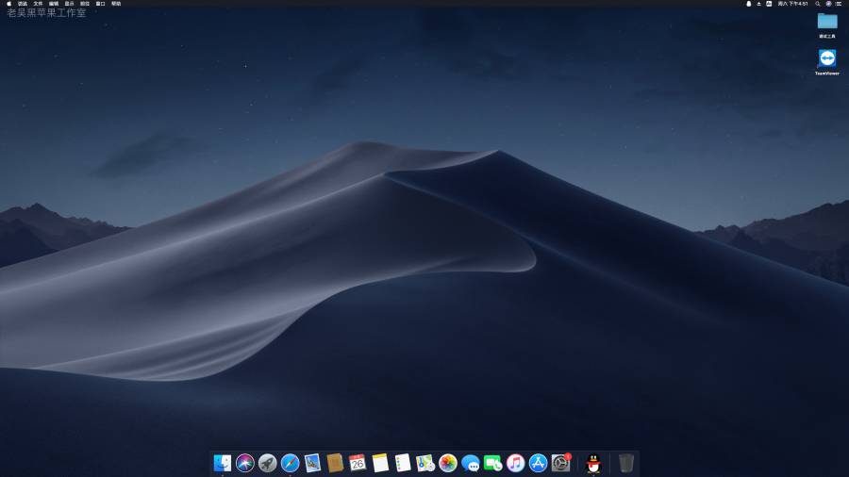The height and width of the screenshot is (477, 849).
Task: Open the Apple menu
Action: coord(8,4)
